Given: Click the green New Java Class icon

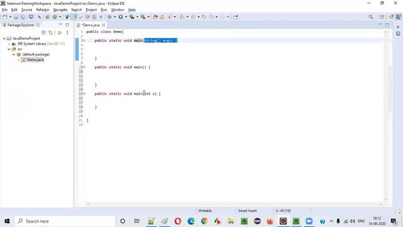Looking at the screenshot, I should pos(55,17).
